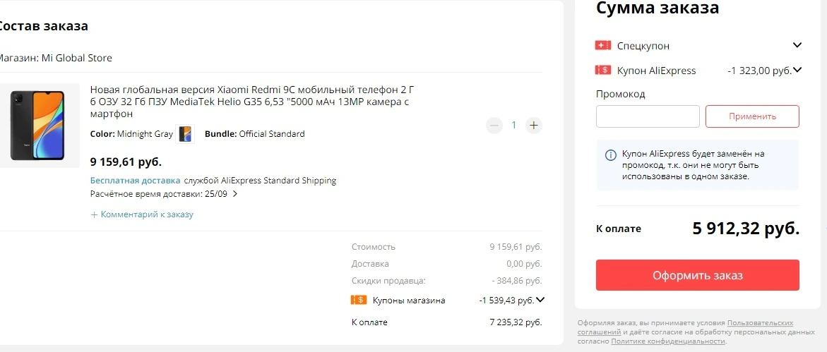The height and width of the screenshot is (352, 827).
Task: Open the Xiaomi Redmi 9C product thumbnail
Action: 38,126
